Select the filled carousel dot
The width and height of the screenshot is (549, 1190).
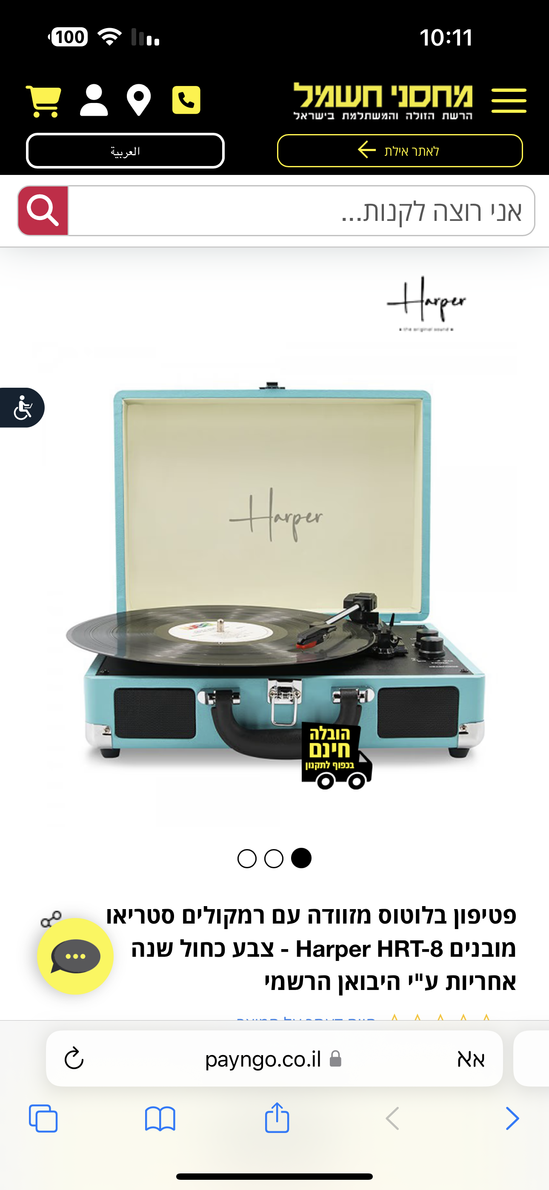tap(301, 858)
